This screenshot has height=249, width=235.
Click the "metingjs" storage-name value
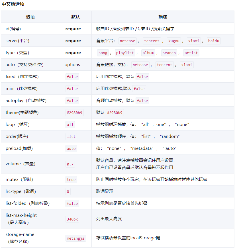[75, 238]
